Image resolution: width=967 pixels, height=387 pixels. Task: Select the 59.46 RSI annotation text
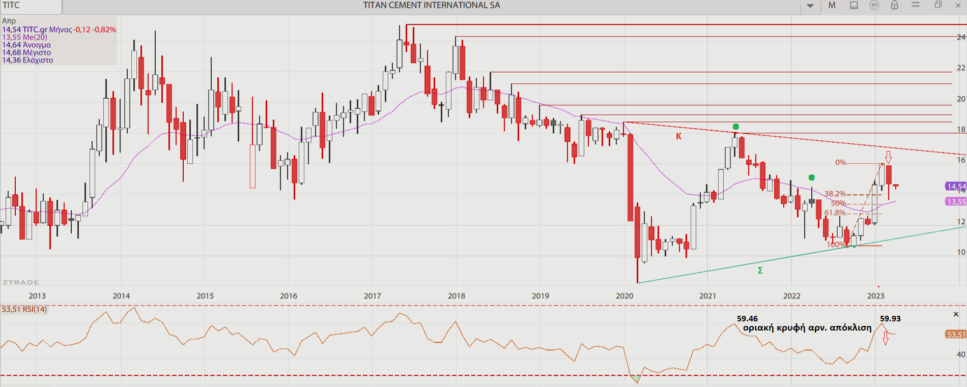point(747,319)
